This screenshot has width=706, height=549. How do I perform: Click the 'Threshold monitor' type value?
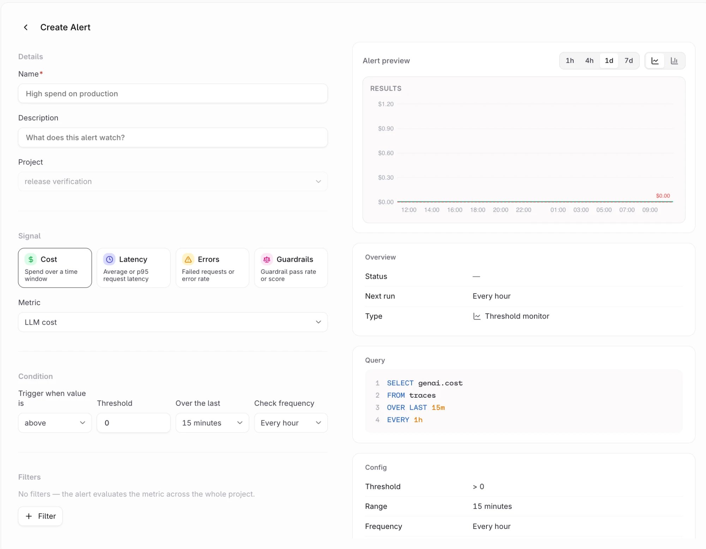click(x=517, y=316)
